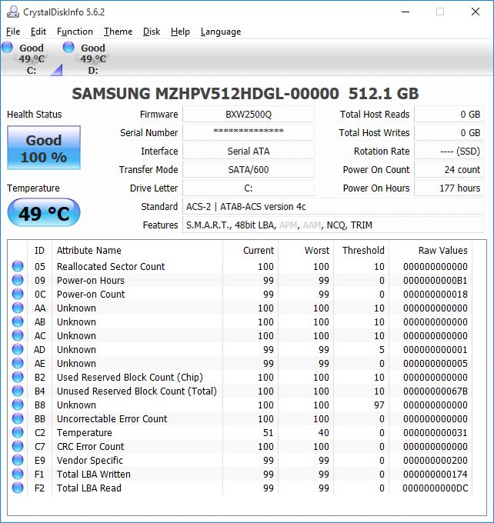Click the Drive Letter field showing C:
Screen dimensions: 494x523
click(x=249, y=188)
